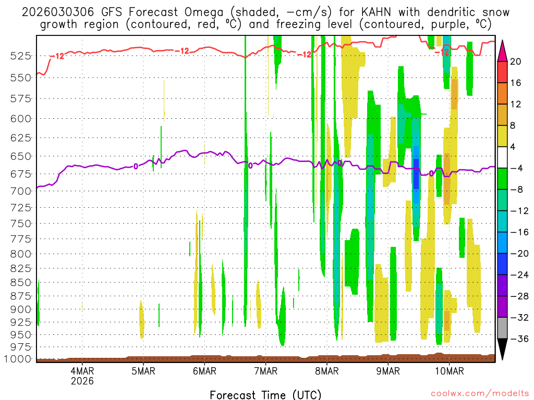Screen dimensions: 534x400
Task: Click the 8MAR date label on time axis
Action: (327, 371)
